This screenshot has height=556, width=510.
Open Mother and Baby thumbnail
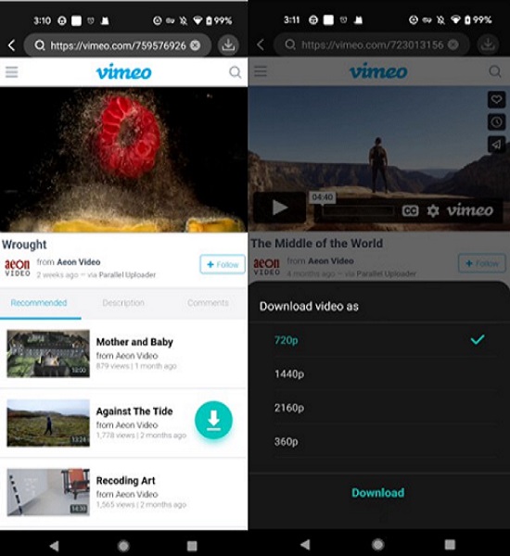(x=48, y=354)
